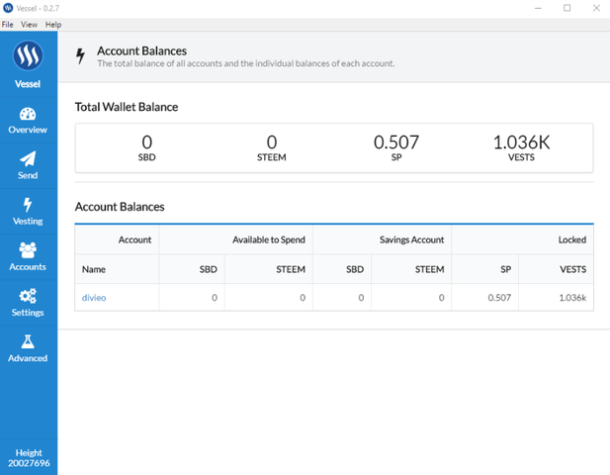Maximize the Vessel window

tap(567, 8)
